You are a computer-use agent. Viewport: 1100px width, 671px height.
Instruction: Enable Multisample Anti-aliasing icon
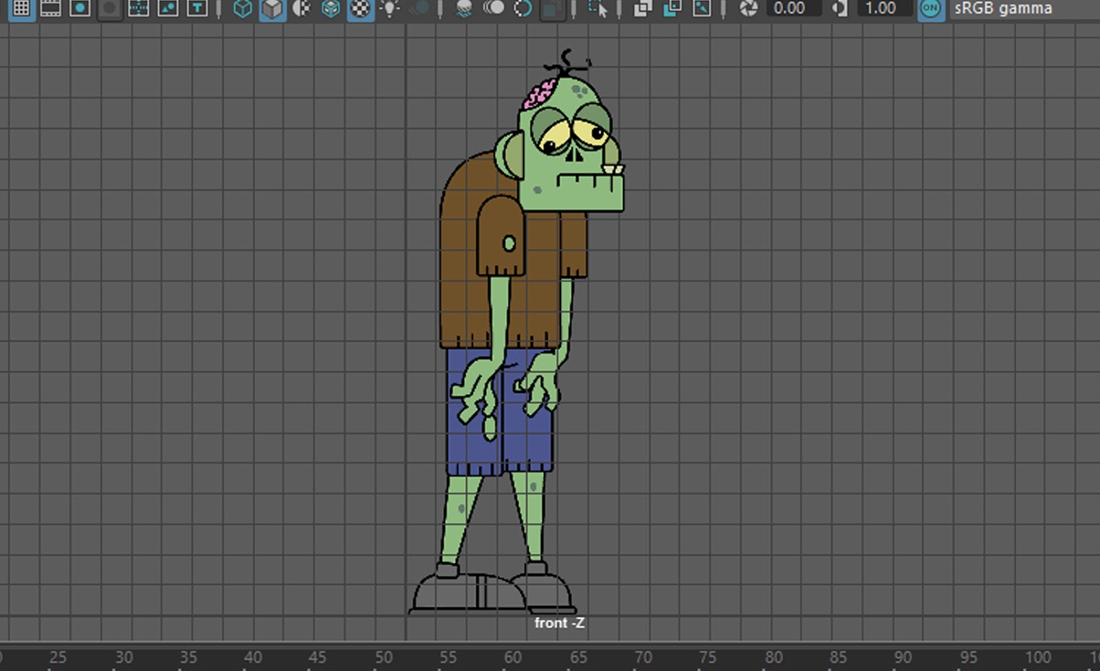523,8
